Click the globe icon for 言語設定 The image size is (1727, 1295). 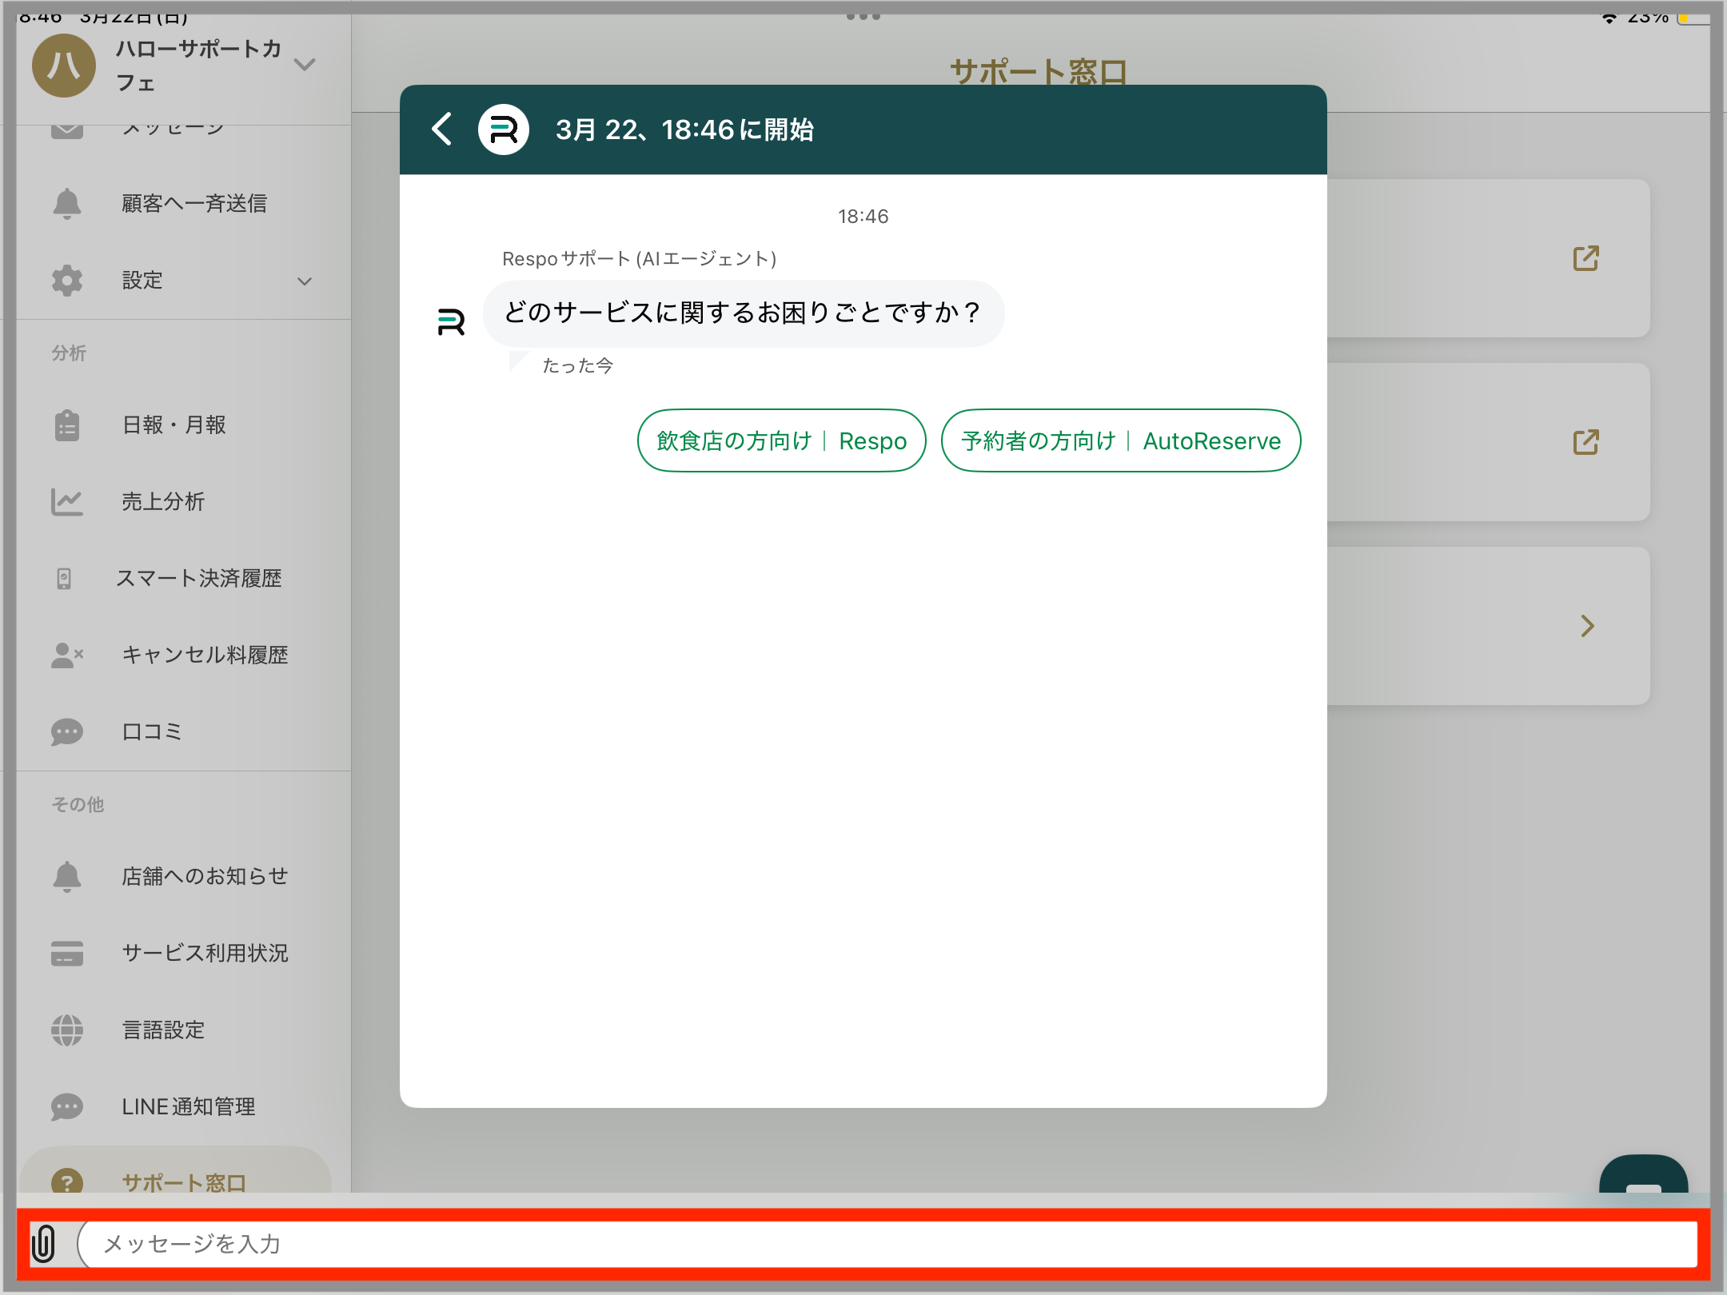click(x=67, y=1030)
